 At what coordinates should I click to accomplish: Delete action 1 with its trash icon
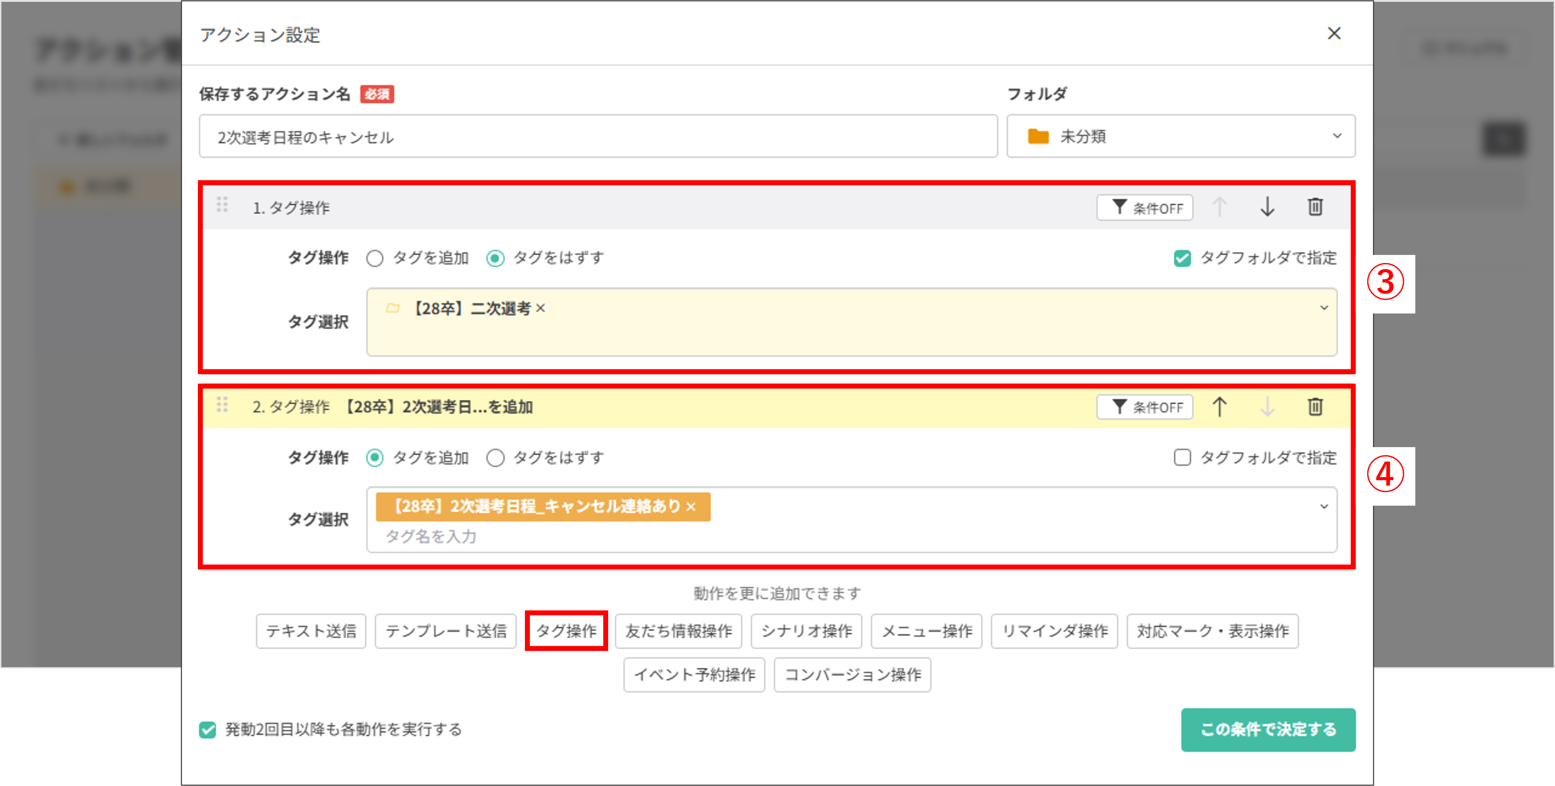(1315, 207)
